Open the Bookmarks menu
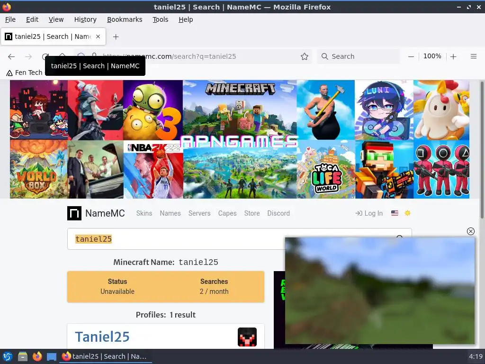The image size is (485, 364). click(125, 19)
